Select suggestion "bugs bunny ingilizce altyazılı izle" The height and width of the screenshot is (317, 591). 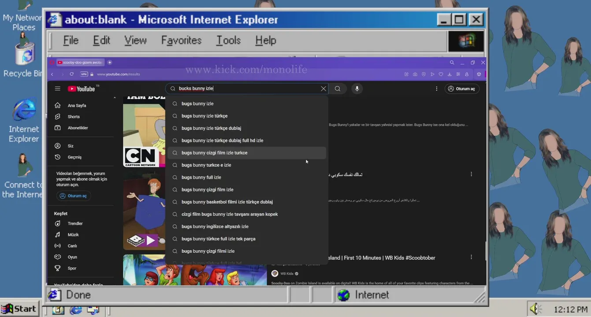[247, 227]
